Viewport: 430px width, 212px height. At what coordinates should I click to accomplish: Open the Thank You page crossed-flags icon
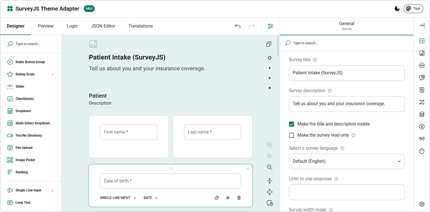[422, 139]
